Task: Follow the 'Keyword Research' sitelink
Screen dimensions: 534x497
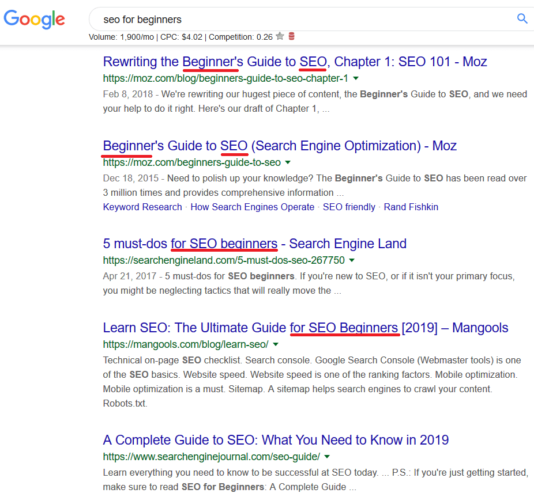Action: pos(142,207)
